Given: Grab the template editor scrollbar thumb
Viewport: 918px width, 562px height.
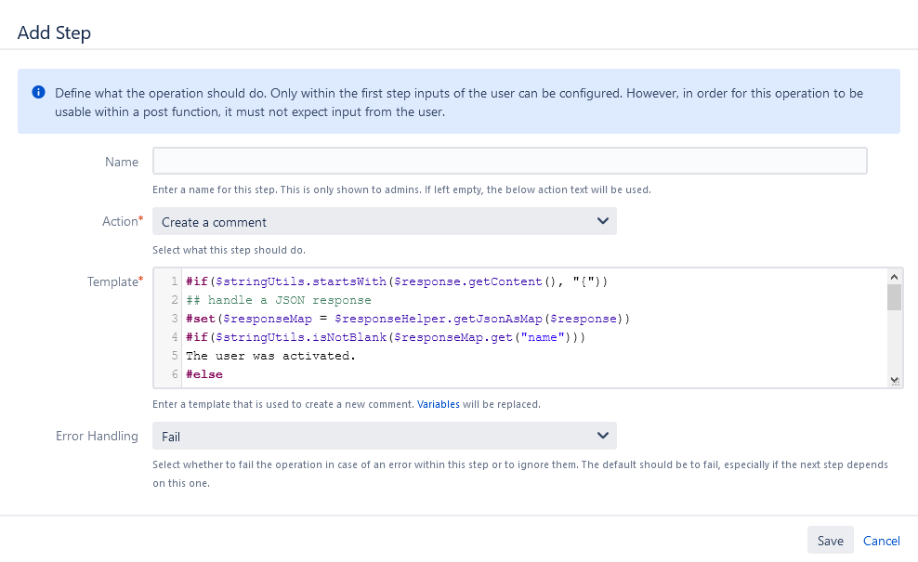Looking at the screenshot, I should pyautogui.click(x=894, y=297).
